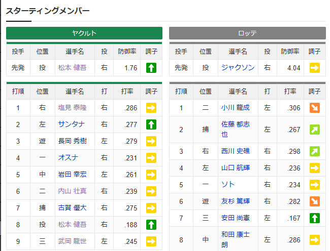Open 友杉 篤輝 player link
This screenshot has height=251, width=330.
[235, 201]
